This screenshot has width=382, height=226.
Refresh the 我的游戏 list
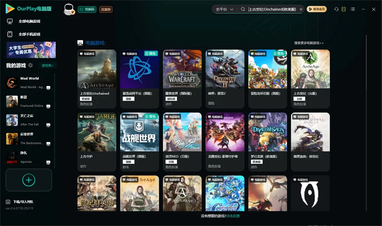pyautogui.click(x=31, y=65)
